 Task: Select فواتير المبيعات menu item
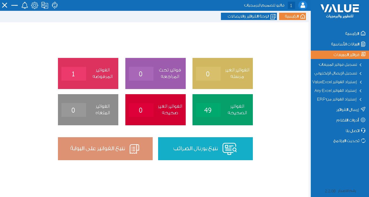(340, 55)
